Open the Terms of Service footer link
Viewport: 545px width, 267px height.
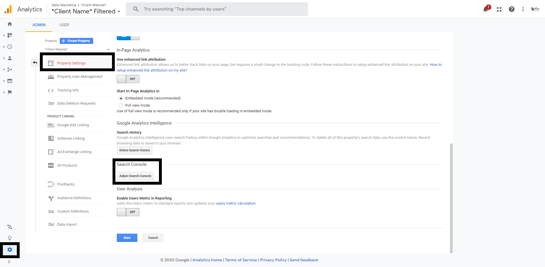coord(241,260)
